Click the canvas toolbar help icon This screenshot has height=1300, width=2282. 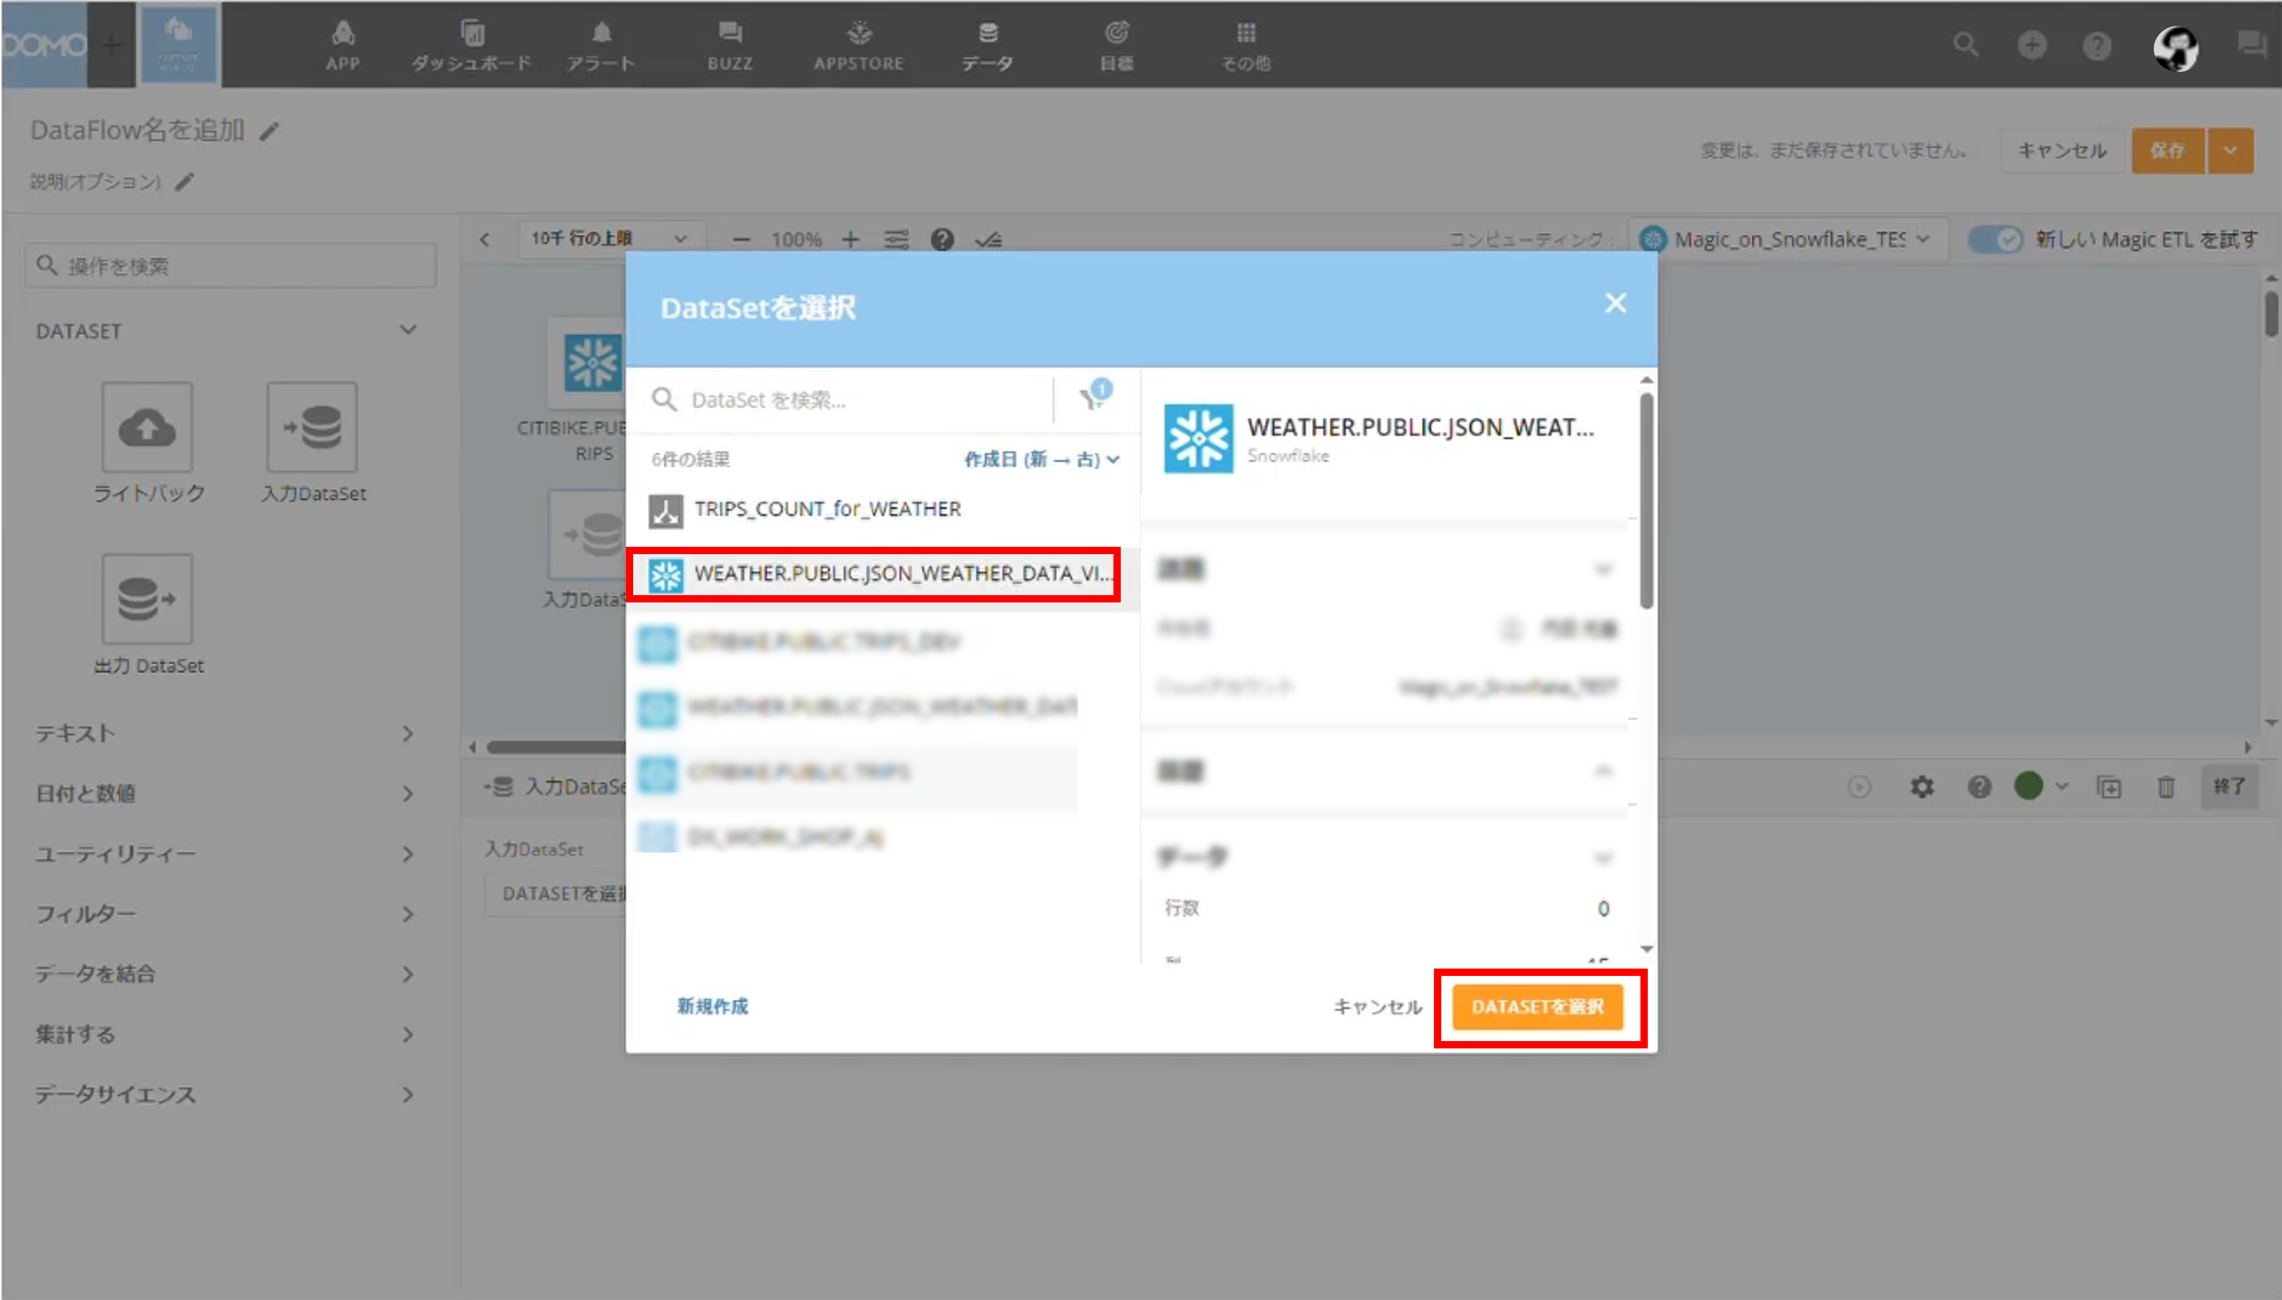coord(942,240)
